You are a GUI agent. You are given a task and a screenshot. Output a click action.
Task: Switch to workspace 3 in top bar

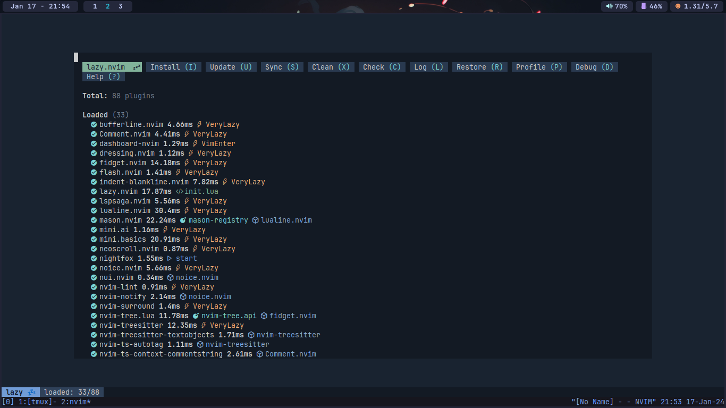(x=121, y=6)
